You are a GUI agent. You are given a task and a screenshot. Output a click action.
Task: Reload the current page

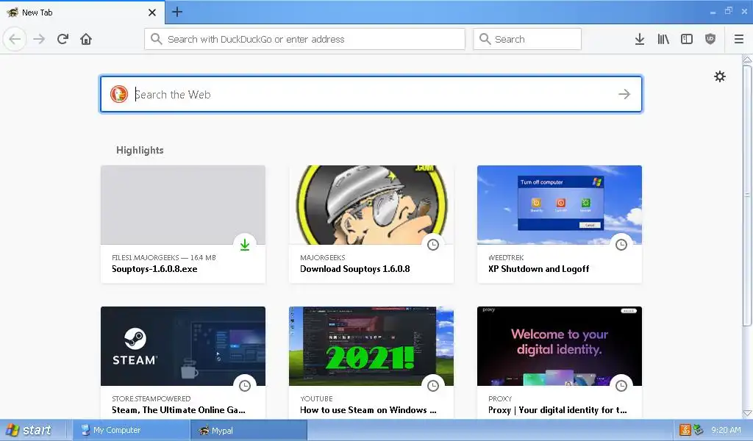click(63, 39)
